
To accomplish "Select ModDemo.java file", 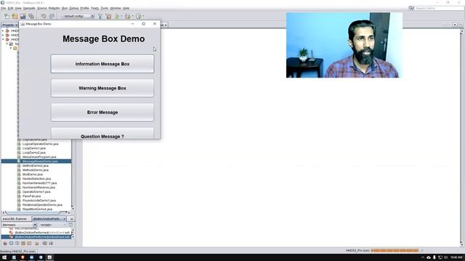I will (x=33, y=175).
